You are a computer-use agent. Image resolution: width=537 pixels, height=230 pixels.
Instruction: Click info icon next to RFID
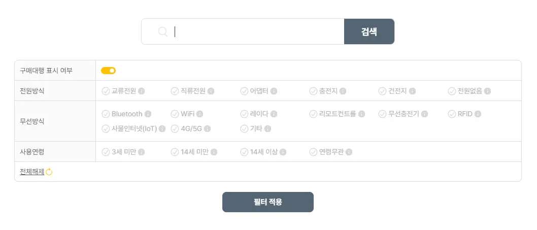pos(478,114)
